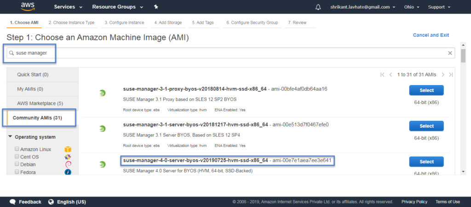Viewport: 471px width, 207px height.
Task: Click the SUSE icon for the suse-manager-4-0-server AMI
Action: coord(103,164)
